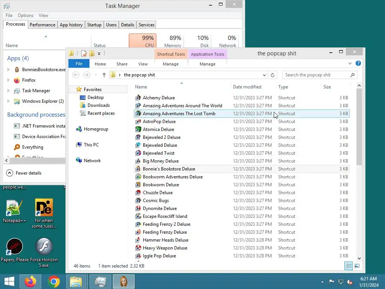Open the Start button
The height and width of the screenshot is (289, 385).
coord(9,281)
